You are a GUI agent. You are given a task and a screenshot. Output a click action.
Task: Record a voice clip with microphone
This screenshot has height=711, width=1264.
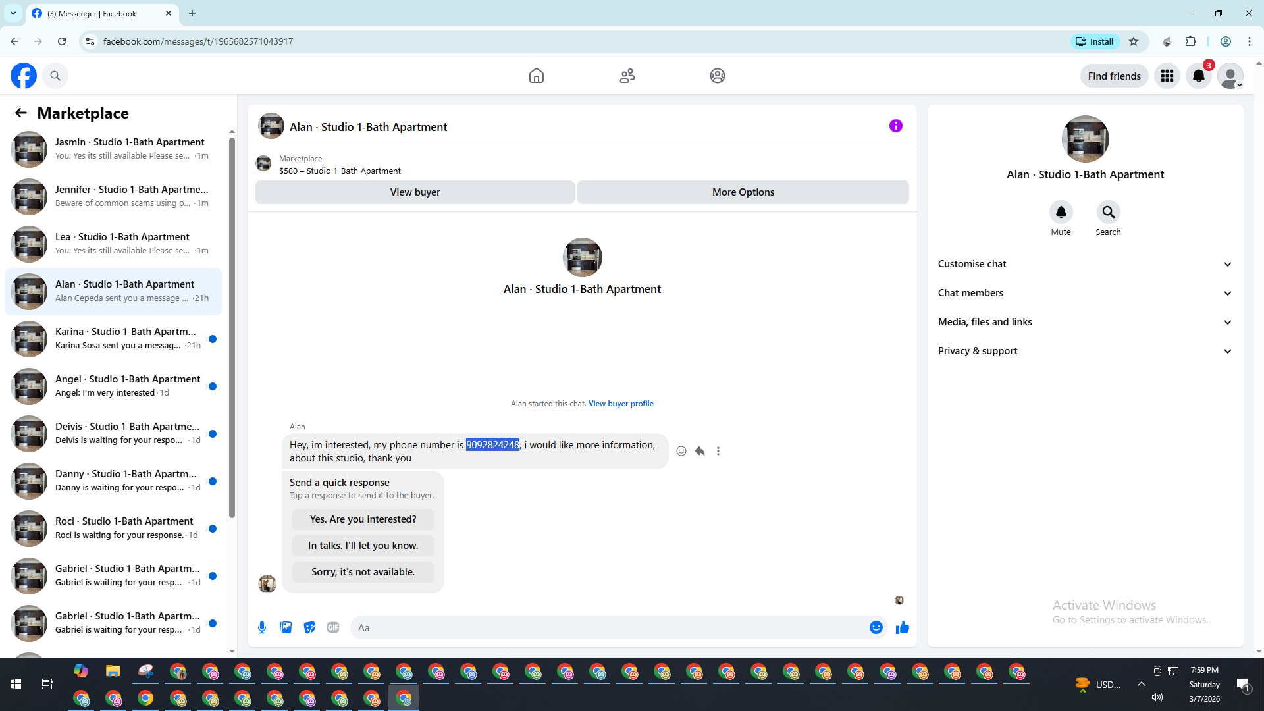click(x=262, y=627)
